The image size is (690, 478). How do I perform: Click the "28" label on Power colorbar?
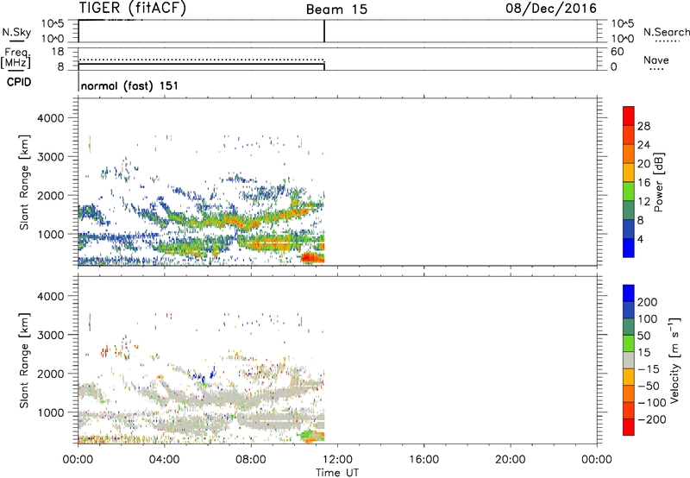(x=643, y=126)
